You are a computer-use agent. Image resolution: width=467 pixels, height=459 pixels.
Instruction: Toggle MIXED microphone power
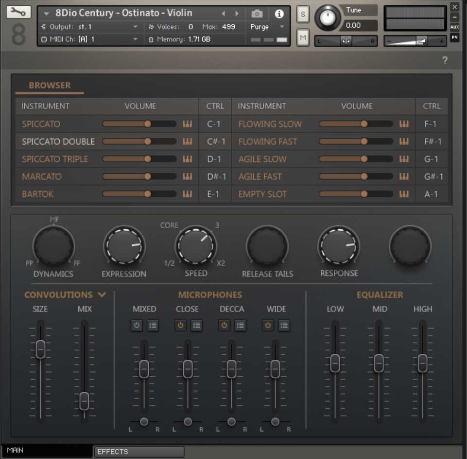point(137,325)
